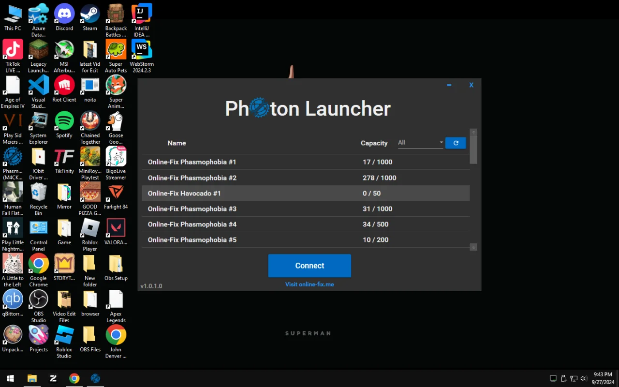Open the MSI Afterburner shortcut
Screen dimensions: 619x387
point(64,56)
